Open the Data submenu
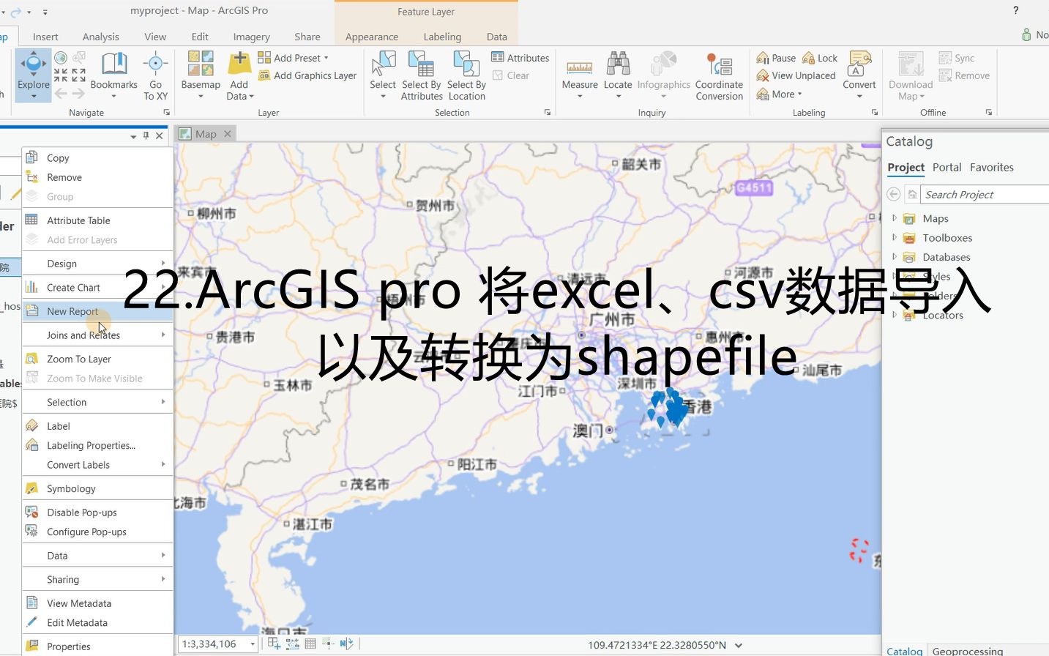Screen dimensions: 1049x656 click(x=97, y=556)
